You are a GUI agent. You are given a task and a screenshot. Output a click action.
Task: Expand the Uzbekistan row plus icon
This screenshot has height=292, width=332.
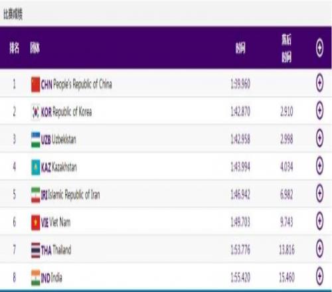point(319,138)
